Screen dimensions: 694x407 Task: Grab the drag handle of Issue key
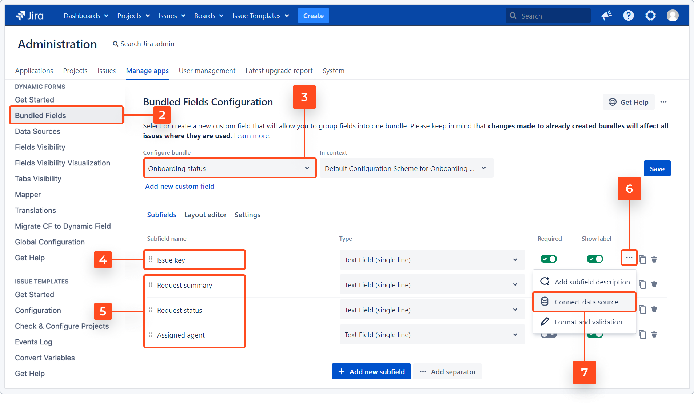tap(151, 259)
